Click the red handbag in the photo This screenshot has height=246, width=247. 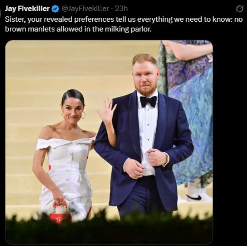click(x=60, y=212)
